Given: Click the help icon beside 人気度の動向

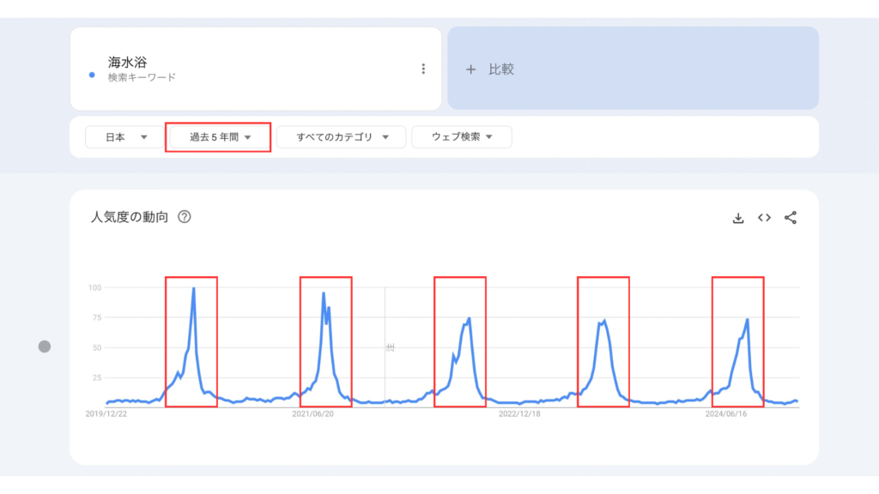Looking at the screenshot, I should (x=184, y=217).
